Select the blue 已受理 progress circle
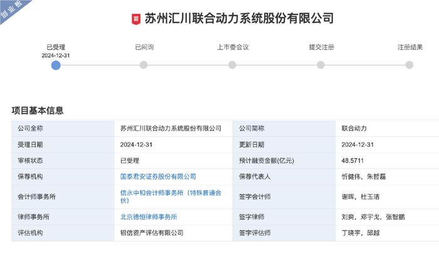The image size is (439, 253). click(56, 65)
